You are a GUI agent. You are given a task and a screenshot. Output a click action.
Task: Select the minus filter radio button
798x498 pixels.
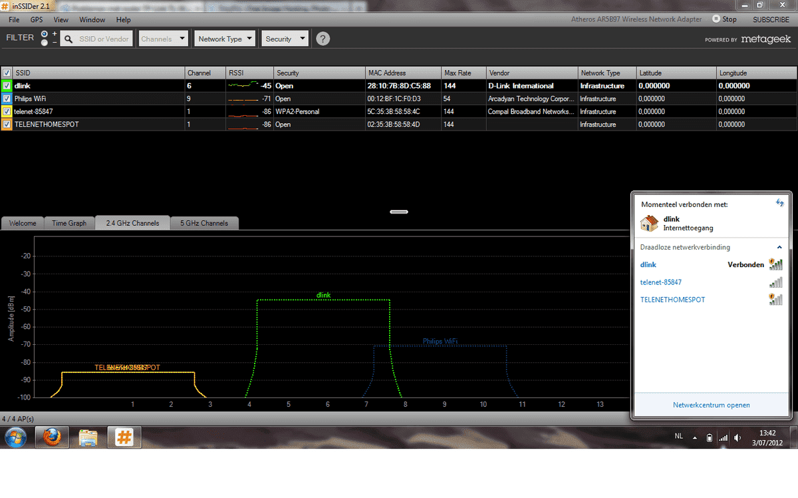pyautogui.click(x=45, y=43)
